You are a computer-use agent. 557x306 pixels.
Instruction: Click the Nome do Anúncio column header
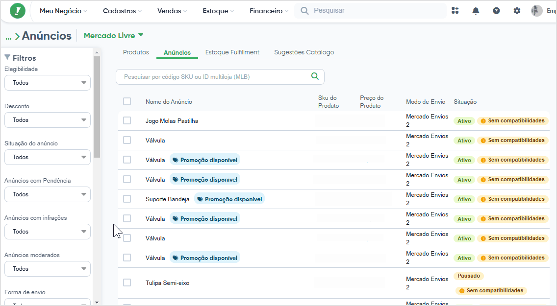point(169,102)
